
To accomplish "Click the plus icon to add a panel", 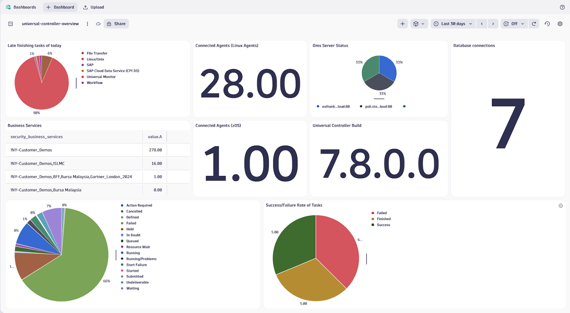I will [403, 23].
